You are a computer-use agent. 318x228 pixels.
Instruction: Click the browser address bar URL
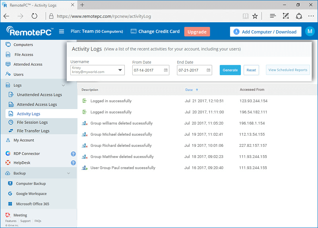pyautogui.click(x=103, y=16)
